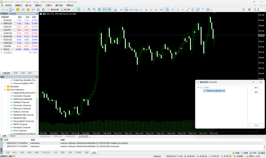266x158 pixels.
Task: Expand the Examples folder in navigator
Action: point(5,87)
